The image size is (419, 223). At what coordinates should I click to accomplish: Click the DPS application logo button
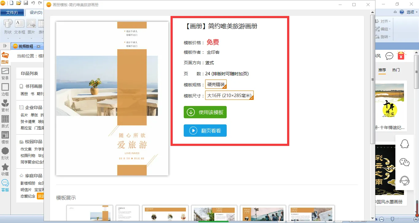[3, 3]
